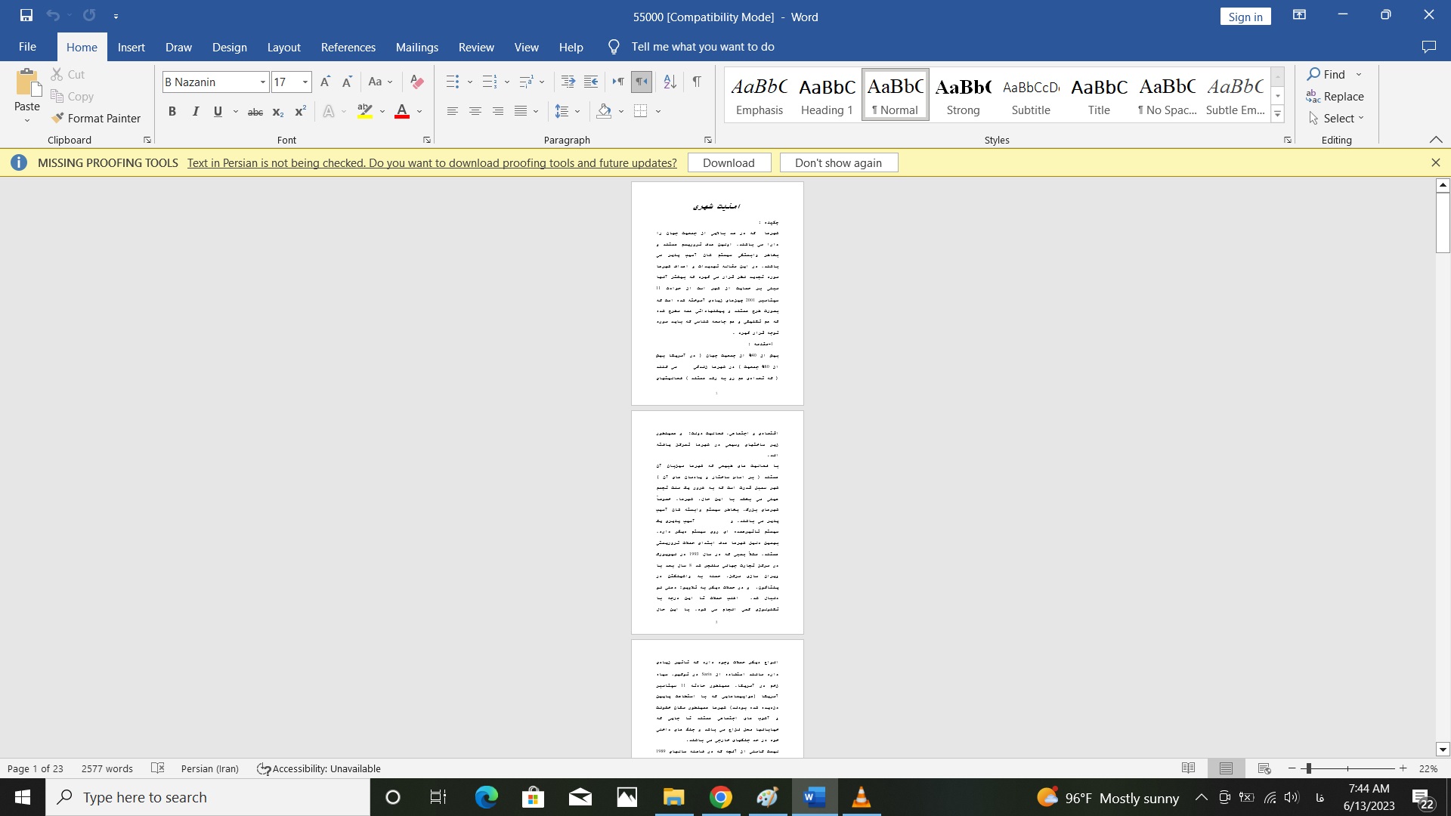1451x816 pixels.
Task: Open the Font Color dropdown arrow
Action: pos(419,111)
